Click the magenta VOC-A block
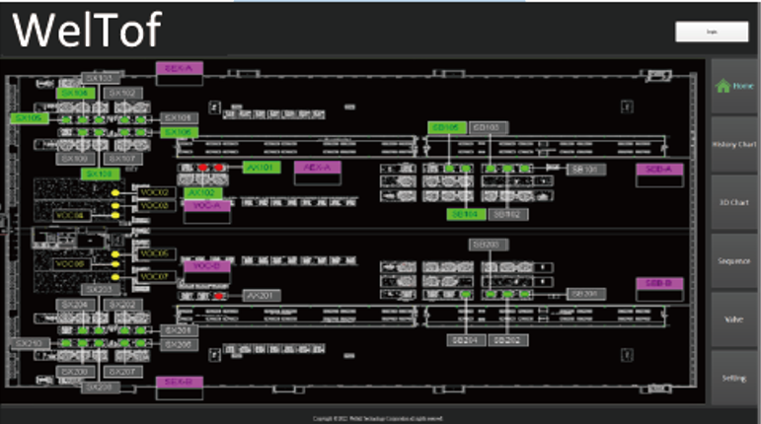 click(x=206, y=205)
